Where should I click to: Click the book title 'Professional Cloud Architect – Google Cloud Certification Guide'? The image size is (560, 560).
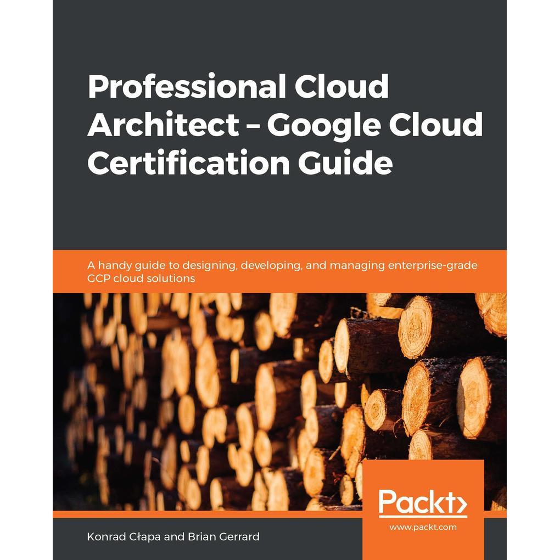pyautogui.click(x=284, y=124)
